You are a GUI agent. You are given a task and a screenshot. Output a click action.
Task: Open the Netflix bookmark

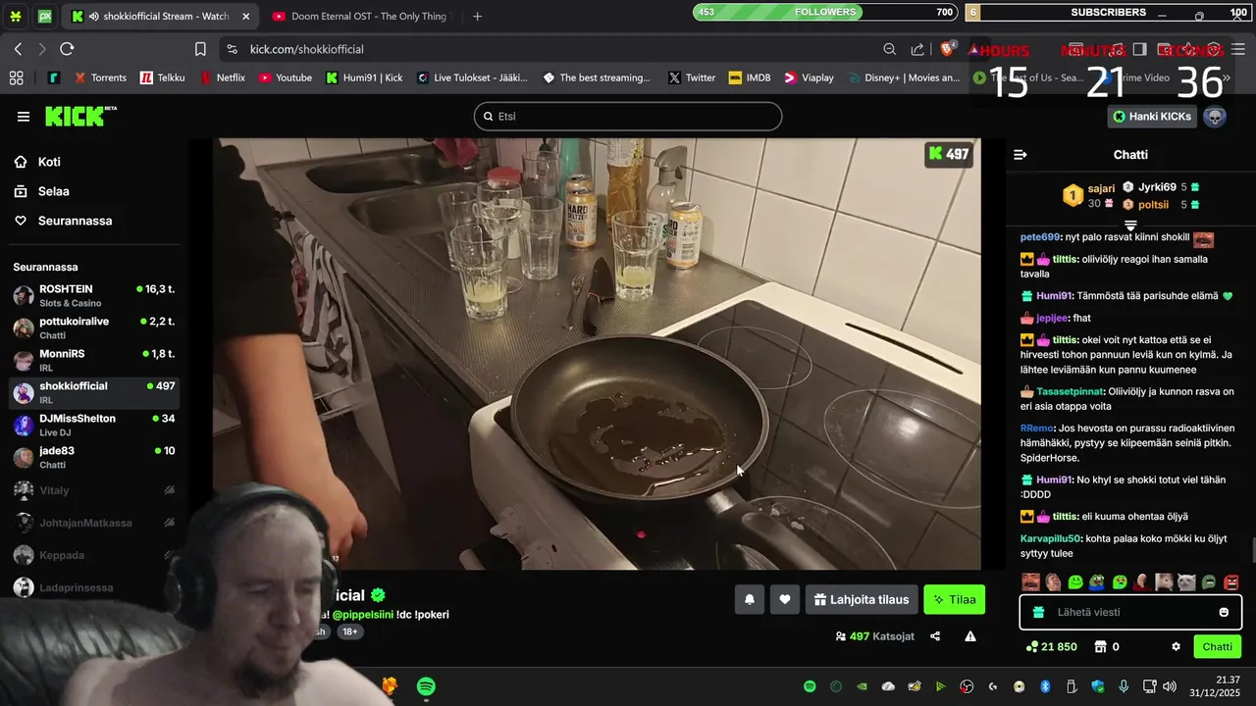point(222,77)
